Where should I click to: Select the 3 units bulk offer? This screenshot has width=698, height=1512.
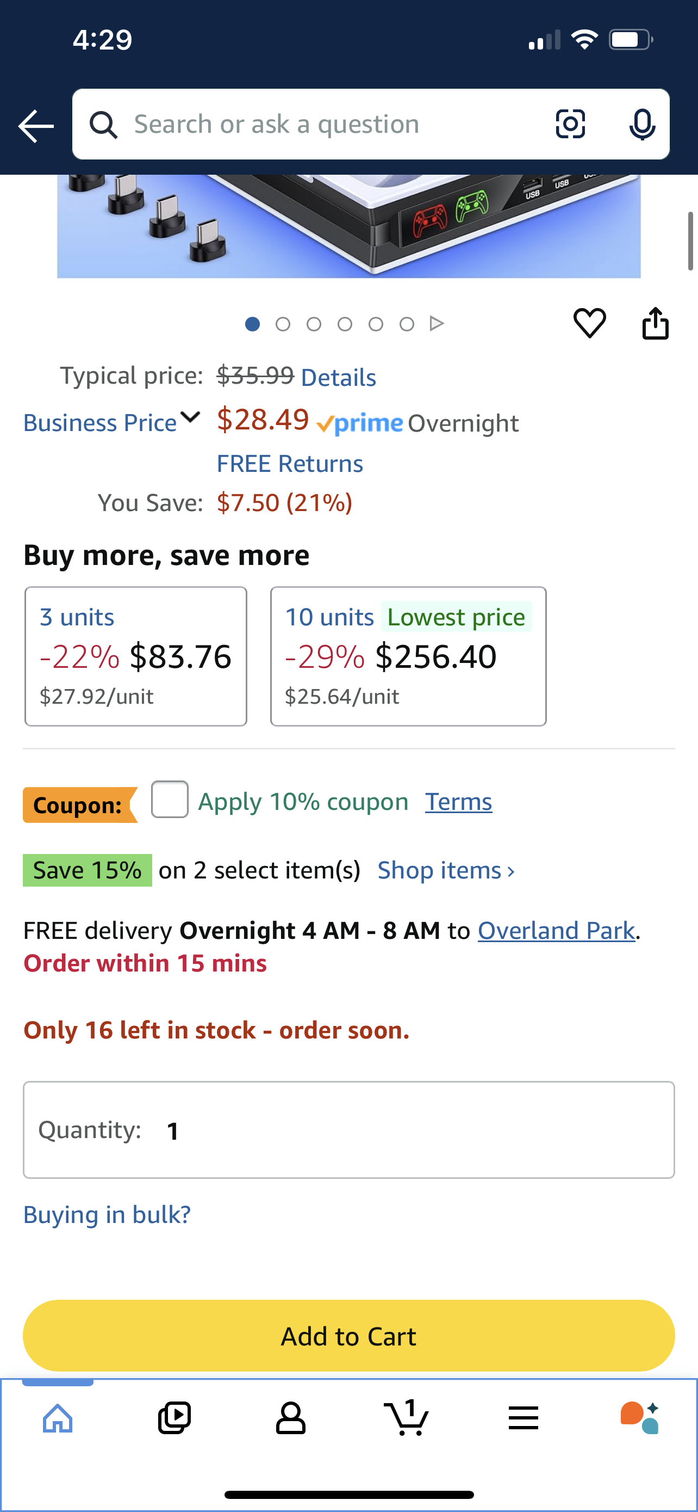(135, 656)
